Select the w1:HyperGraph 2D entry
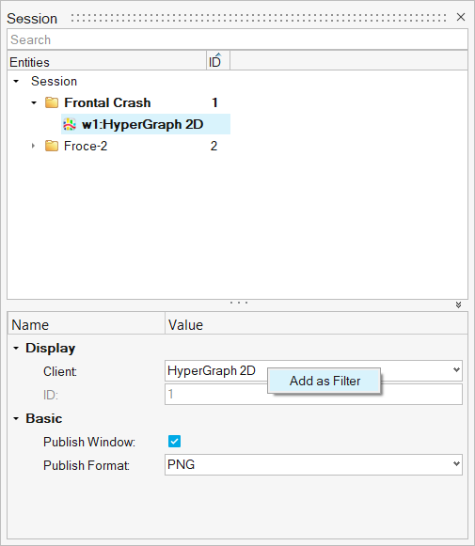The image size is (475, 546). [146, 124]
